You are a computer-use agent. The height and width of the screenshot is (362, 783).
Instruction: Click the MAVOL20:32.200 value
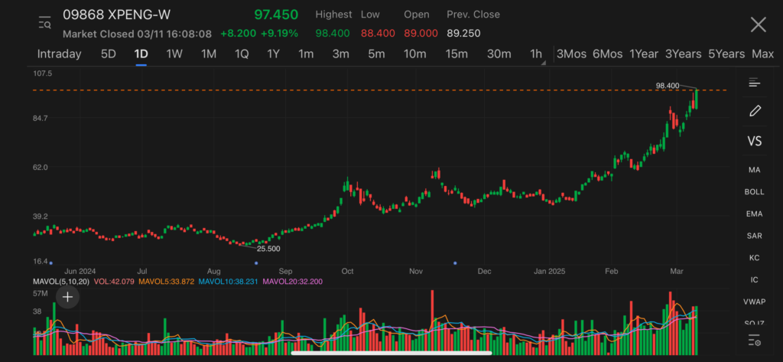[293, 282]
